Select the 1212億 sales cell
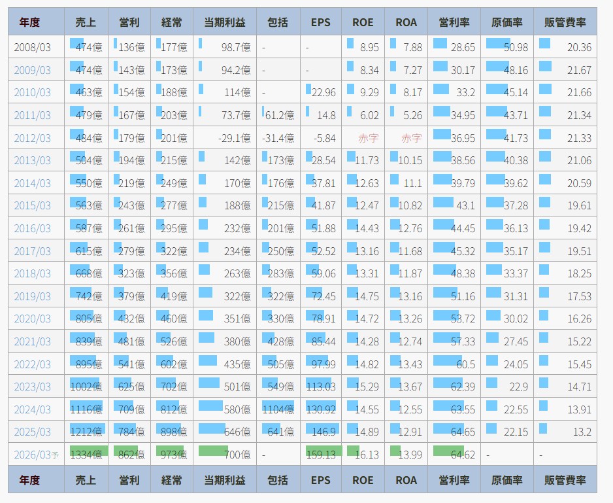 point(86,432)
